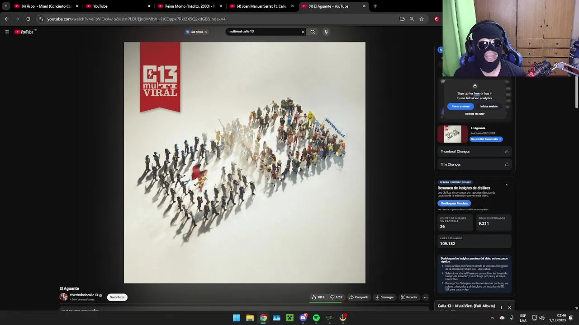579x325 pixels.
Task: Open elvecindariocalle13 channel avatar
Action: 63,297
